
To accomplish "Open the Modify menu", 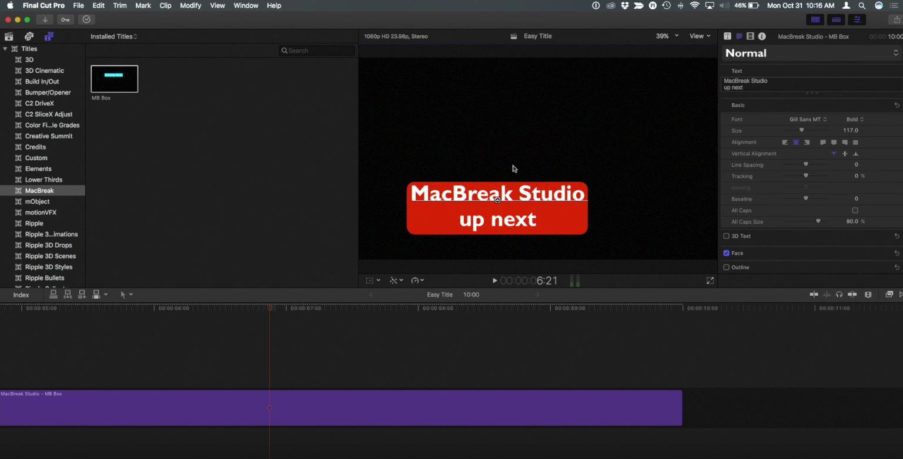I will (x=190, y=5).
